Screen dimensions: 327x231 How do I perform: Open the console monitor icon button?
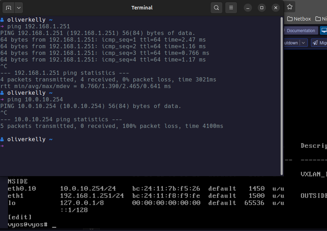[x=324, y=31]
